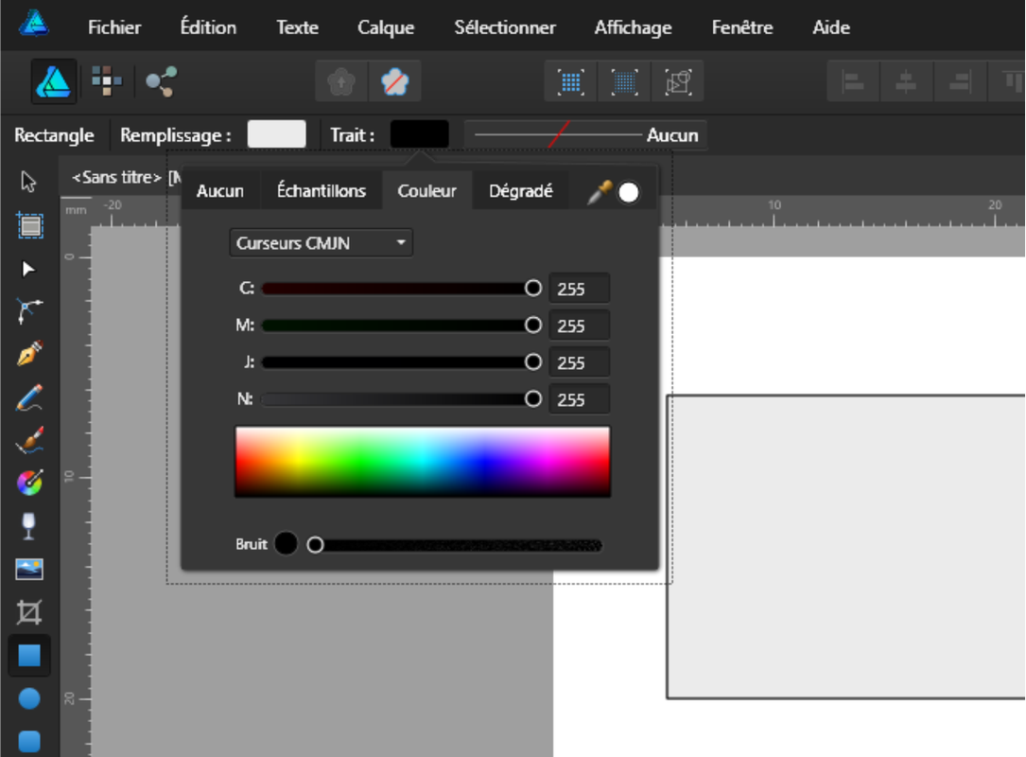
Task: Select the Pencil tool
Action: 29,396
